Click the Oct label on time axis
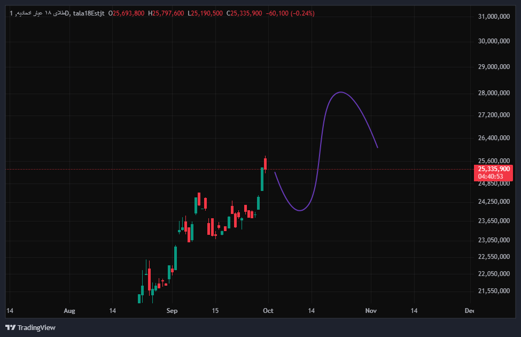The width and height of the screenshot is (521, 337). pyautogui.click(x=268, y=311)
